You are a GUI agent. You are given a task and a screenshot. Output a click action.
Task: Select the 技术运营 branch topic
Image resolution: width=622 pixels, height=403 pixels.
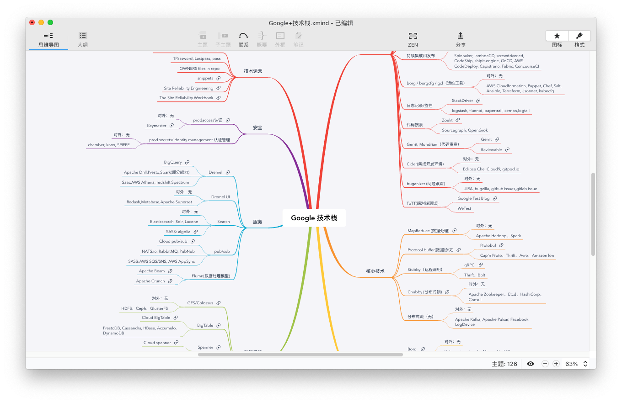(x=253, y=71)
